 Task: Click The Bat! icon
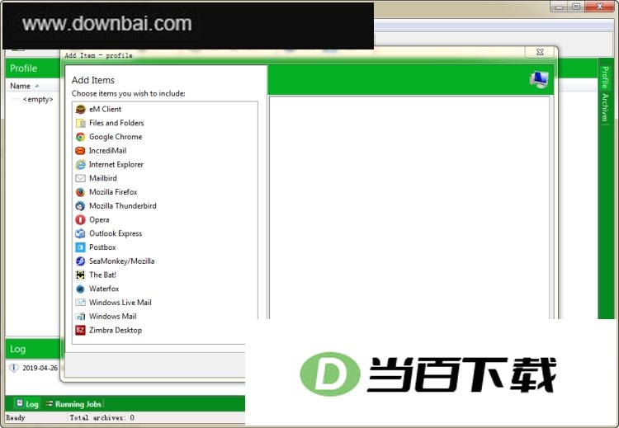pyautogui.click(x=81, y=275)
